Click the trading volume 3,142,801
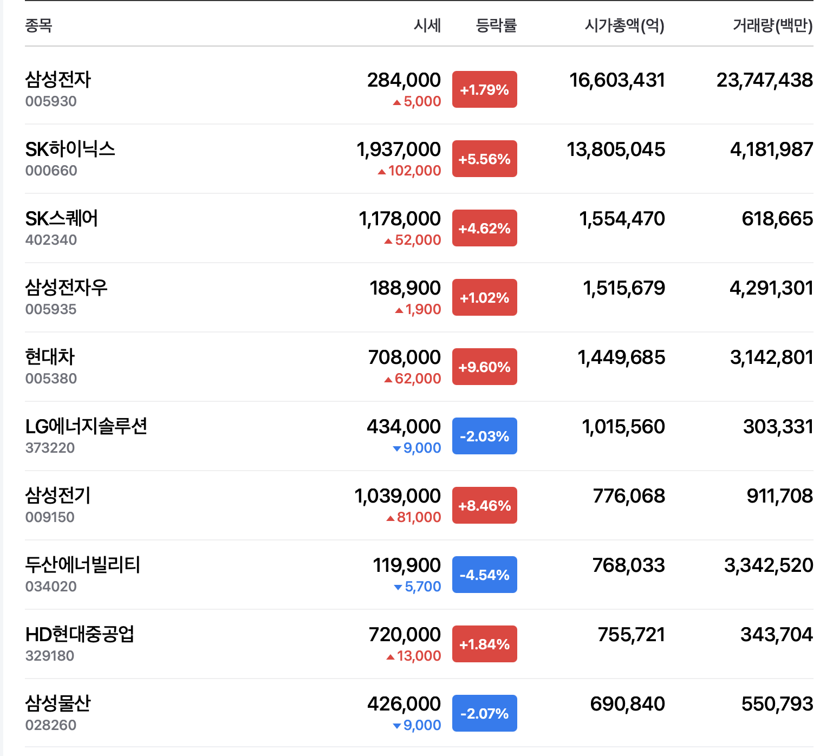Screen dimensions: 833x756 coord(772,357)
